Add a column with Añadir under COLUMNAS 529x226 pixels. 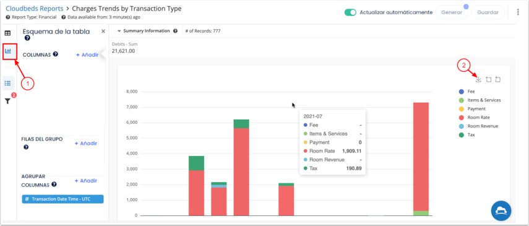(87, 54)
